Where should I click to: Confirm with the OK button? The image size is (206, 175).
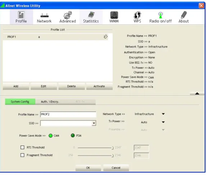pos(88,168)
